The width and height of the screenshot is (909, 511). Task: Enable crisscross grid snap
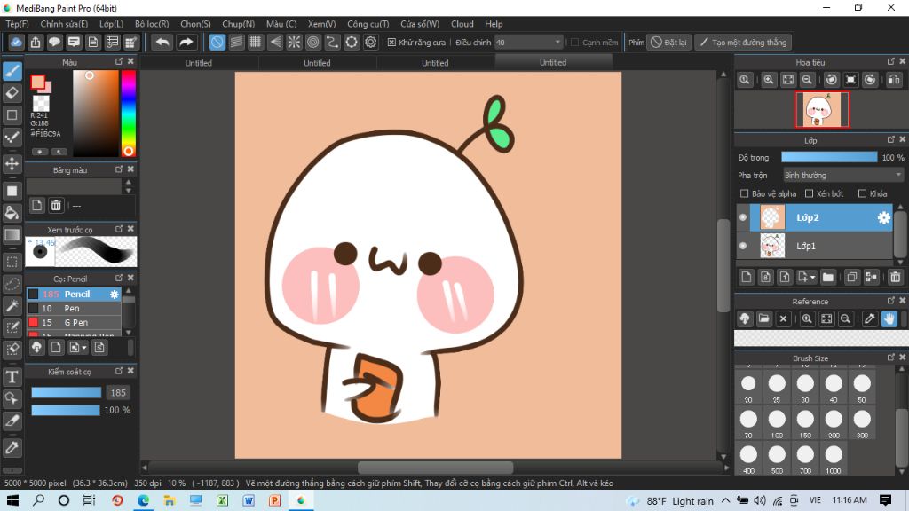click(x=256, y=43)
